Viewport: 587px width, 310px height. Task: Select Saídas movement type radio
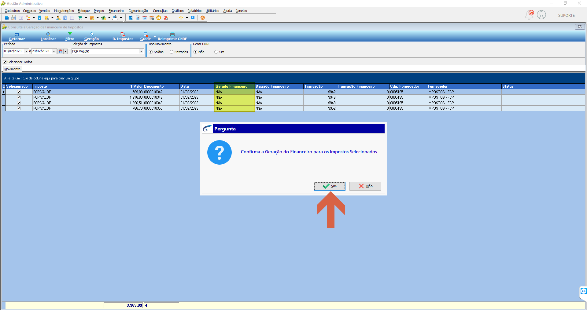click(x=151, y=52)
